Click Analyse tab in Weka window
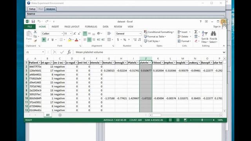Image resolution: width=251 pixels, height=141 pixels. [51, 9]
